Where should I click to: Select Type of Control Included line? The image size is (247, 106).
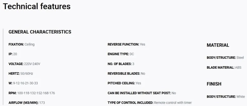click(150, 103)
